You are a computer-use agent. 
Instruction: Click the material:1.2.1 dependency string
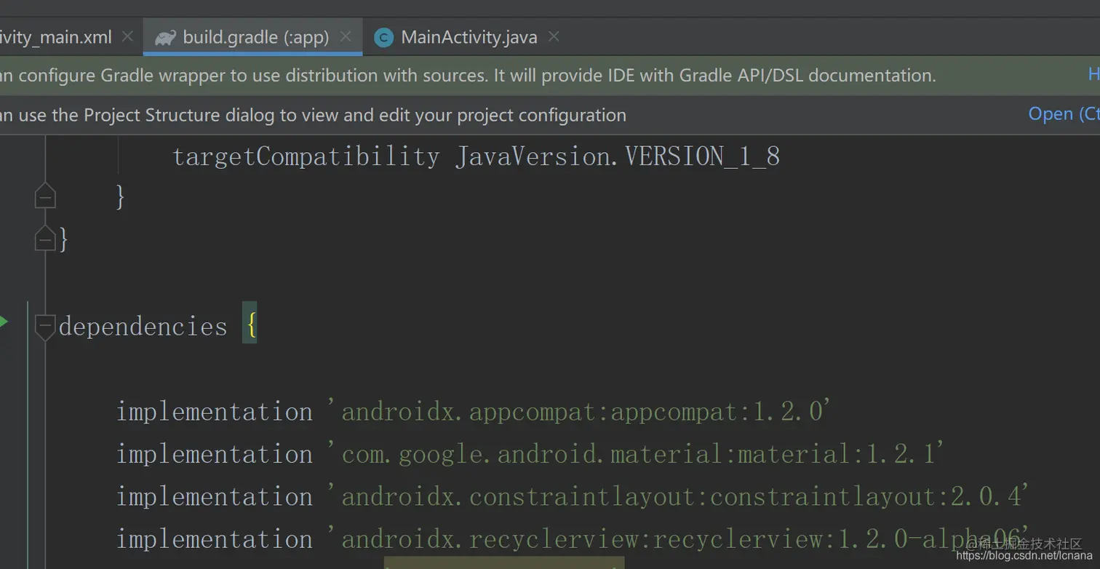point(642,454)
